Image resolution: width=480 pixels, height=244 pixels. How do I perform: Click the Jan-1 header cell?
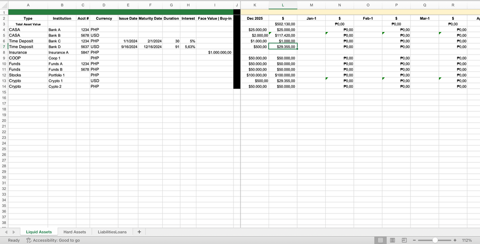[x=311, y=18]
